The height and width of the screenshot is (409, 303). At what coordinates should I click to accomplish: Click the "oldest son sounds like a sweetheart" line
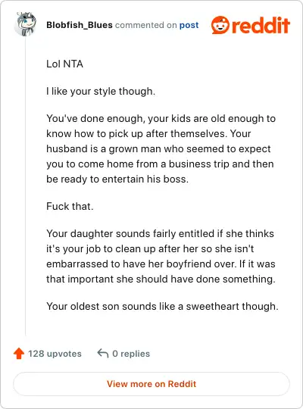[162, 306]
